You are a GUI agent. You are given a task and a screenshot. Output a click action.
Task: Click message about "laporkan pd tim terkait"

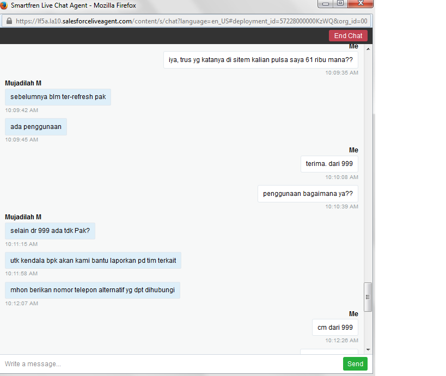[x=93, y=261]
